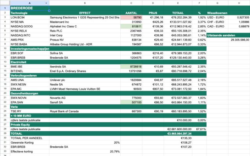This screenshot has height=156, width=250.
Task: Select the PRIJS header cell
Action: (x=153, y=13)
